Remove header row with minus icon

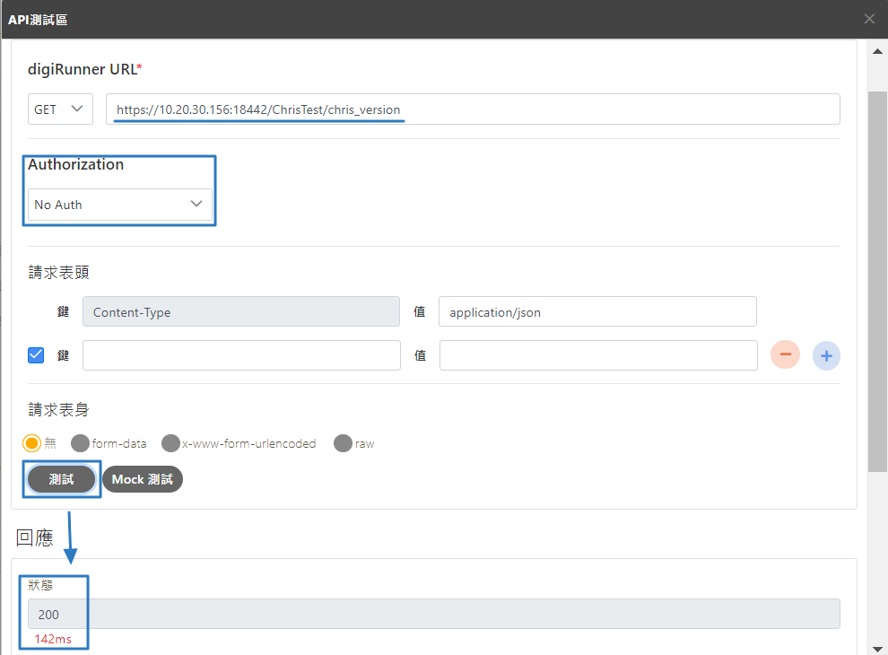tap(785, 355)
